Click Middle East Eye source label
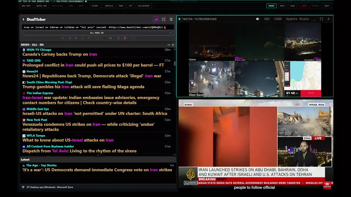 38,109
